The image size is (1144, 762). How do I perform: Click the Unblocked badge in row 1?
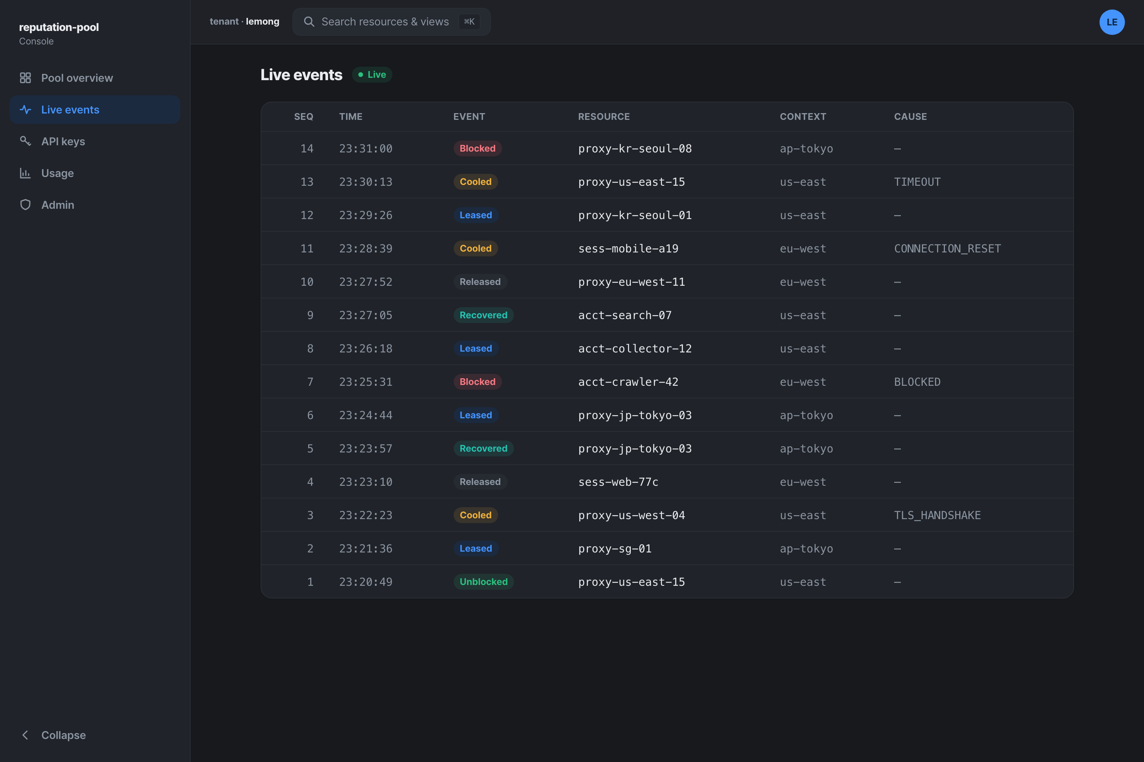coord(483,582)
